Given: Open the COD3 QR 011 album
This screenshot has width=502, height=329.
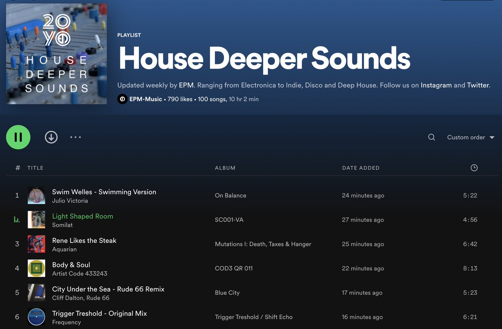Looking at the screenshot, I should (234, 268).
